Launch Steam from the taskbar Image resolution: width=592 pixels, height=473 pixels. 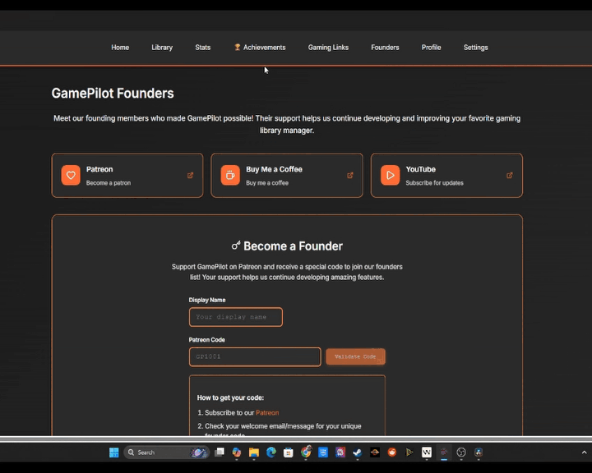tap(357, 452)
